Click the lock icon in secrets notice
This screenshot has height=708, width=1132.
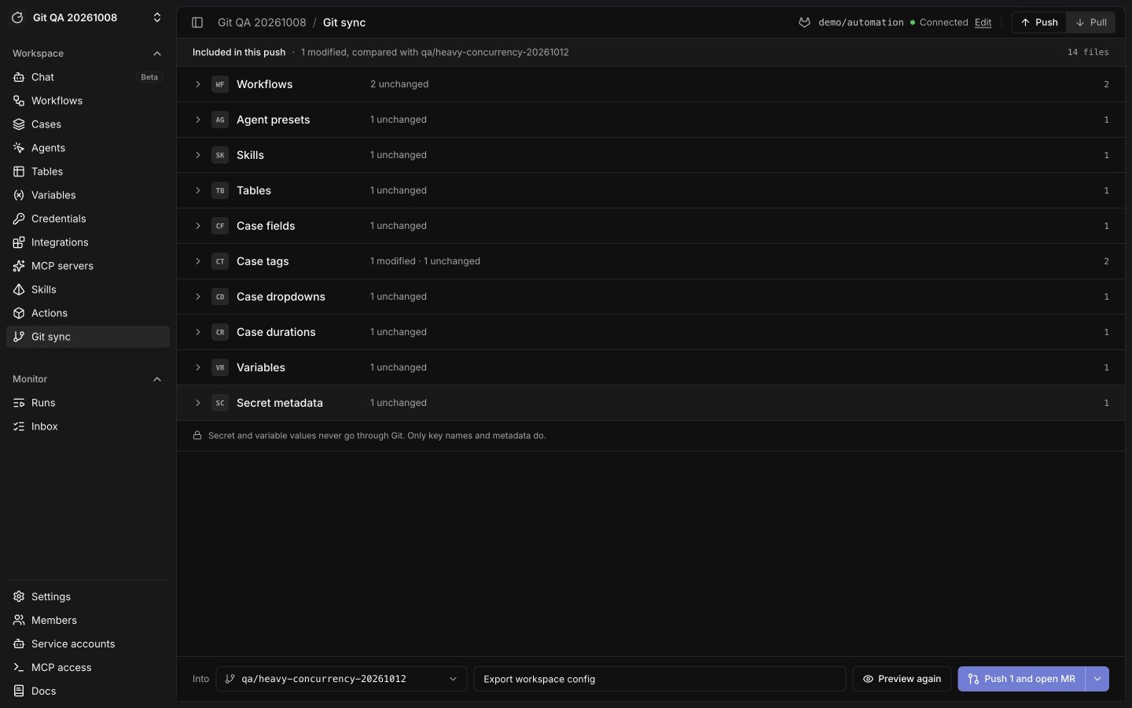tap(197, 435)
